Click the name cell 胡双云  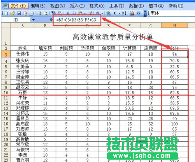[23, 87]
